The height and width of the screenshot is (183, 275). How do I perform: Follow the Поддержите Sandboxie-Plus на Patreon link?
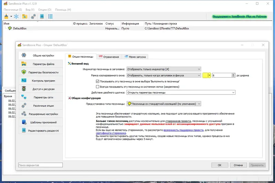240,16
